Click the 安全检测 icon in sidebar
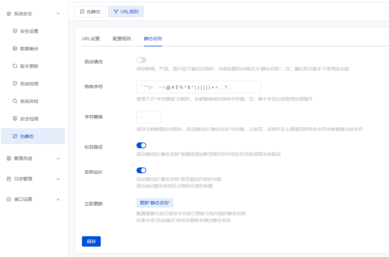 [x=15, y=119]
